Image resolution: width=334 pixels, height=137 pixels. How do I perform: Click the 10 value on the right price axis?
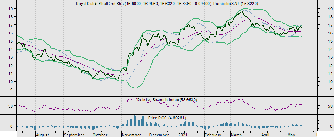coord(330,82)
